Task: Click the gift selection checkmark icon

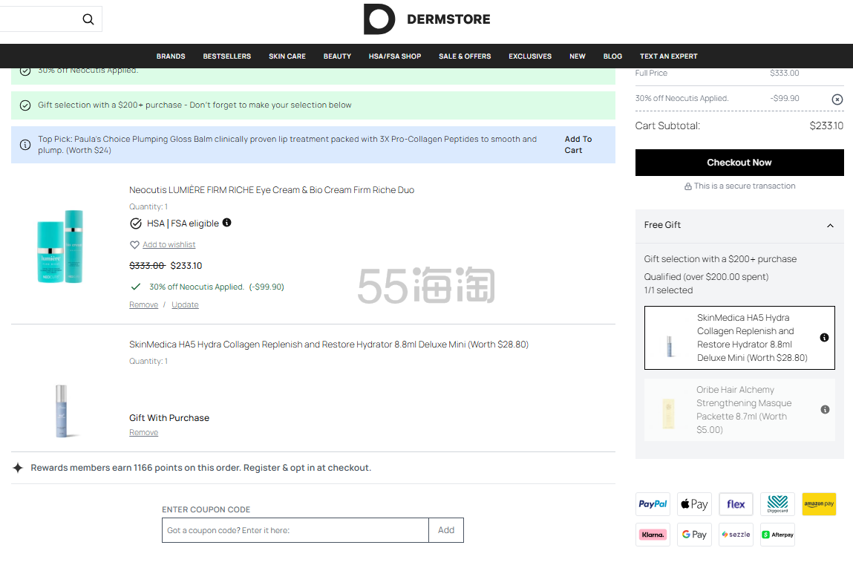Action: pos(25,105)
